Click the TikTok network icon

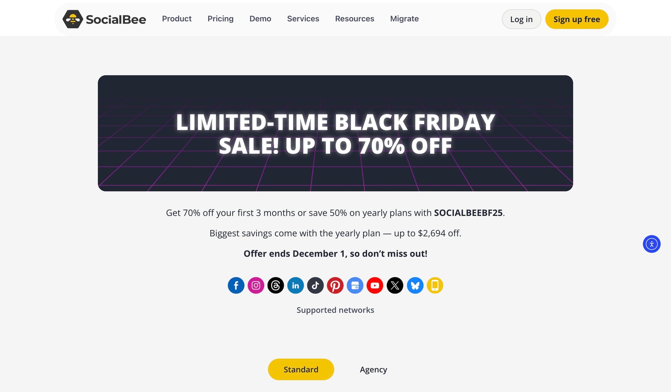pyautogui.click(x=315, y=285)
